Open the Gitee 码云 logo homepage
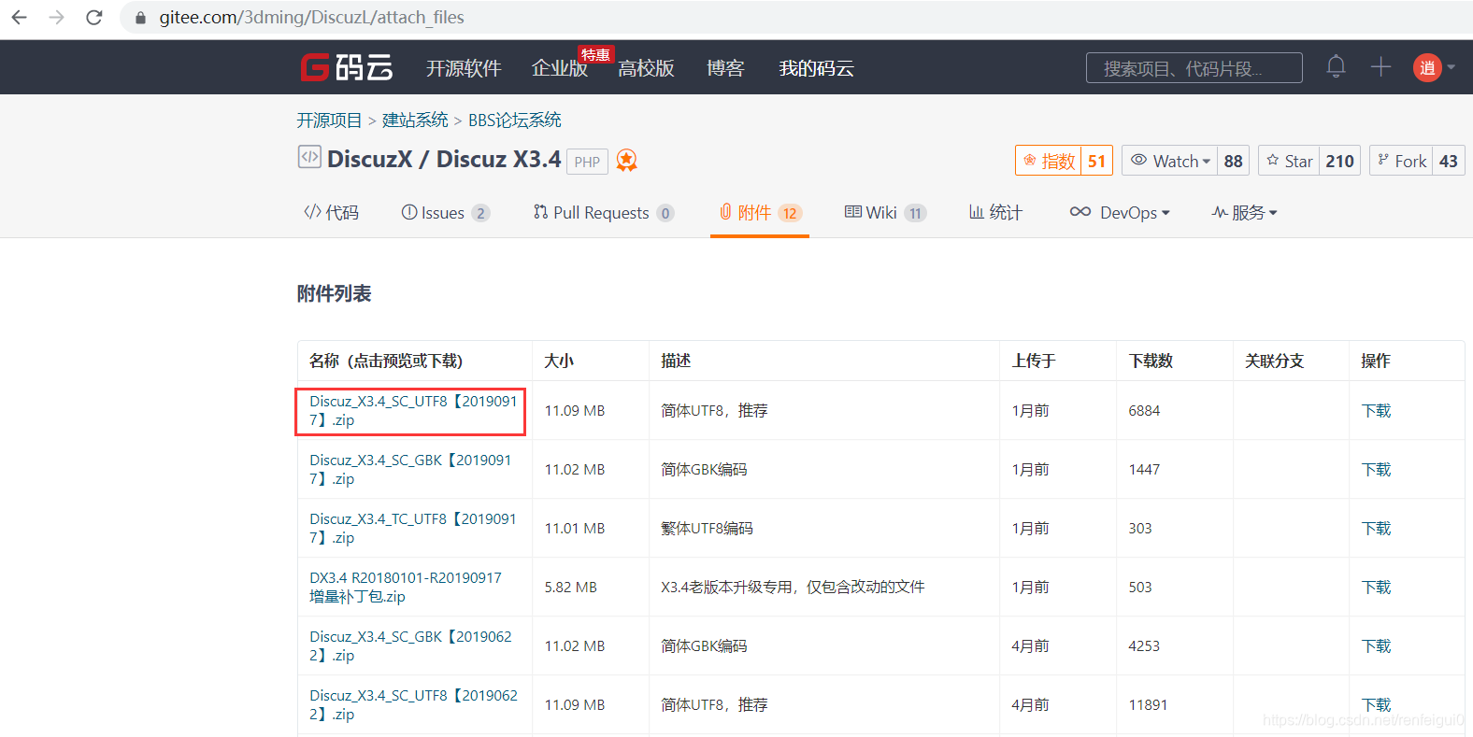Screen dimensions: 1473x737 tap(347, 67)
